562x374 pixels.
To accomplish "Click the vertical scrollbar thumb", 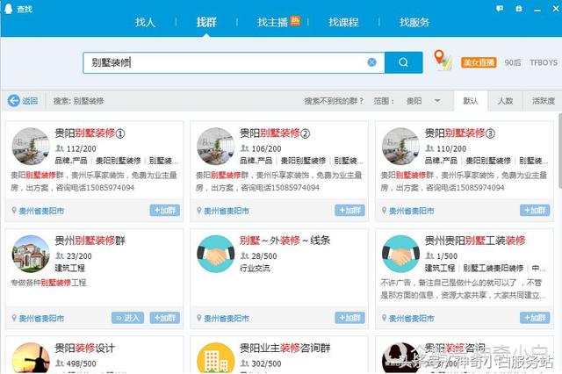I will (x=560, y=150).
